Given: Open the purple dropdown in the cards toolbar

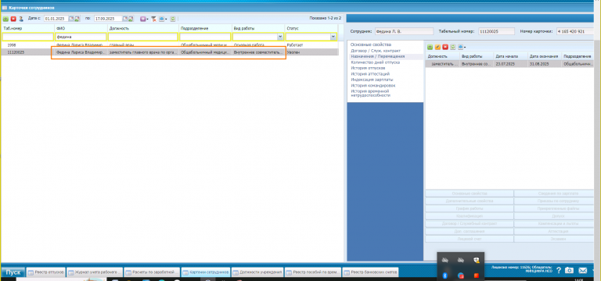Looking at the screenshot, I should tap(144, 19).
